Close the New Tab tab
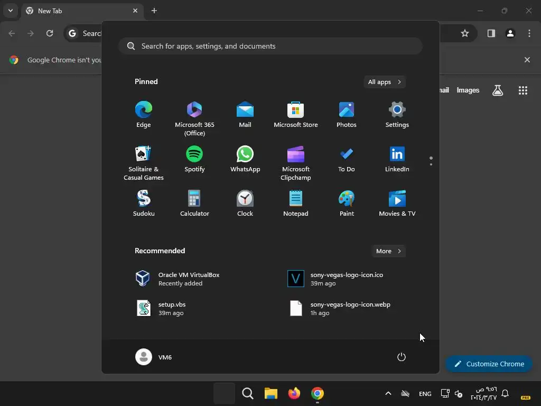 point(135,11)
